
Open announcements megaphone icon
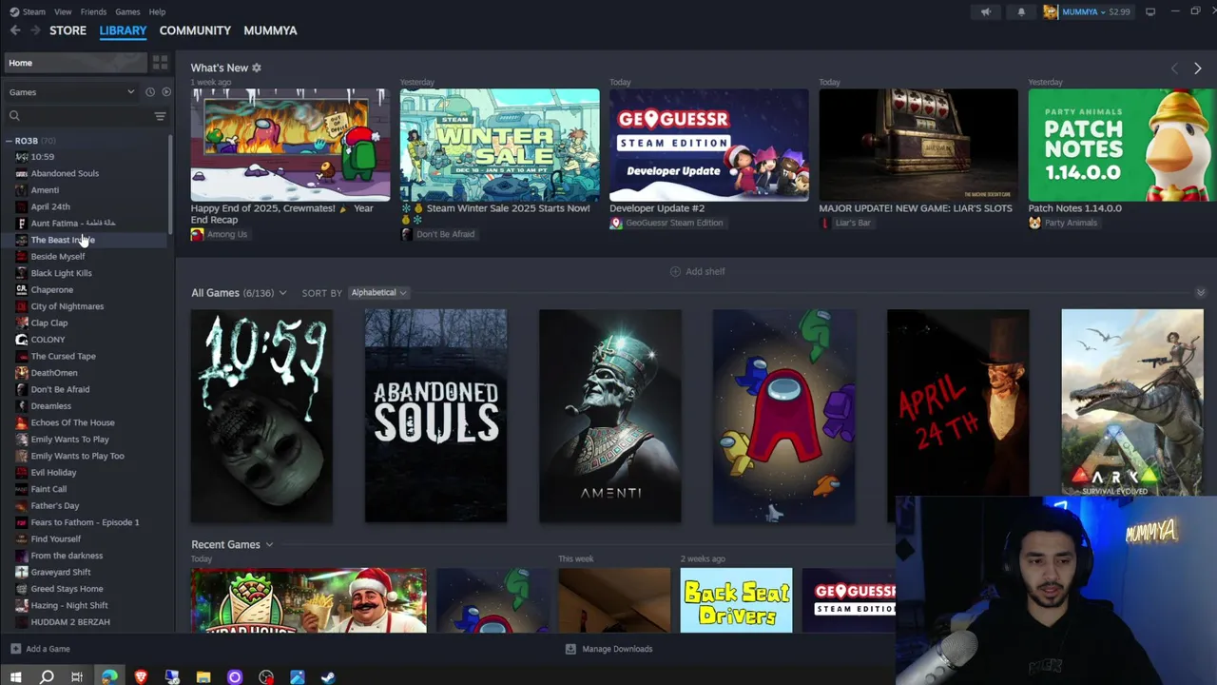986,12
